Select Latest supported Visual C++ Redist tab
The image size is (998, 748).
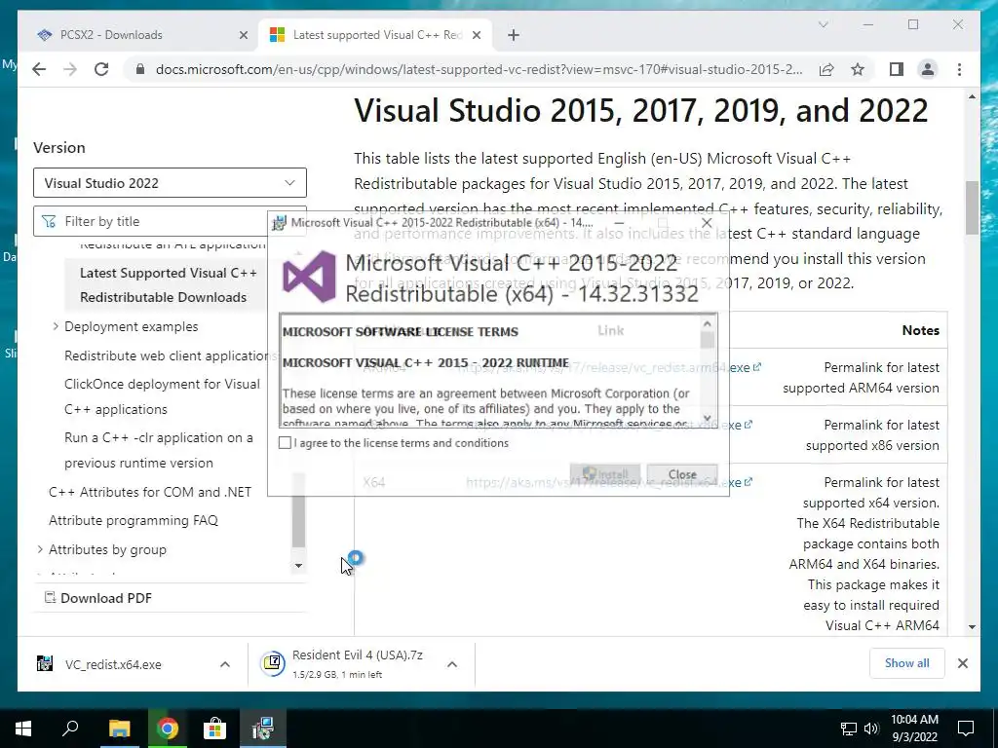[x=374, y=35]
